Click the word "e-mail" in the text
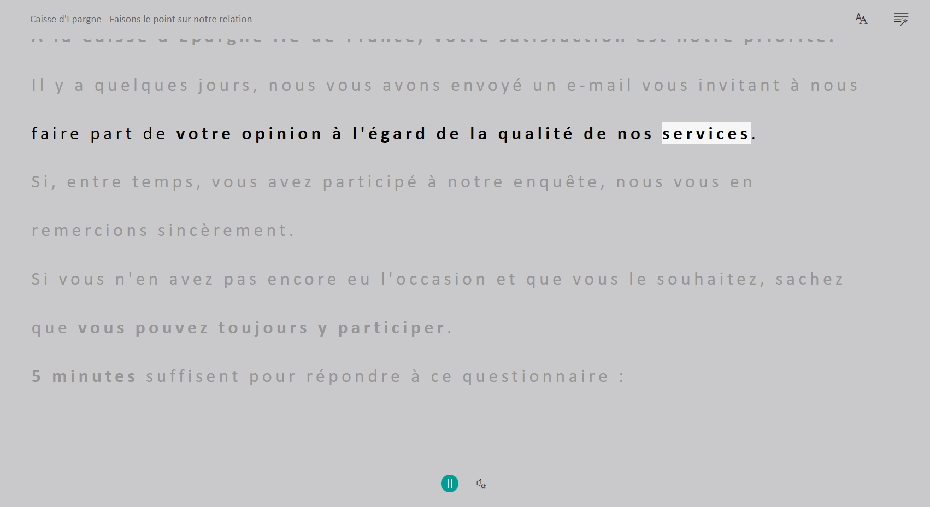This screenshot has height=507, width=930. pyautogui.click(x=599, y=85)
